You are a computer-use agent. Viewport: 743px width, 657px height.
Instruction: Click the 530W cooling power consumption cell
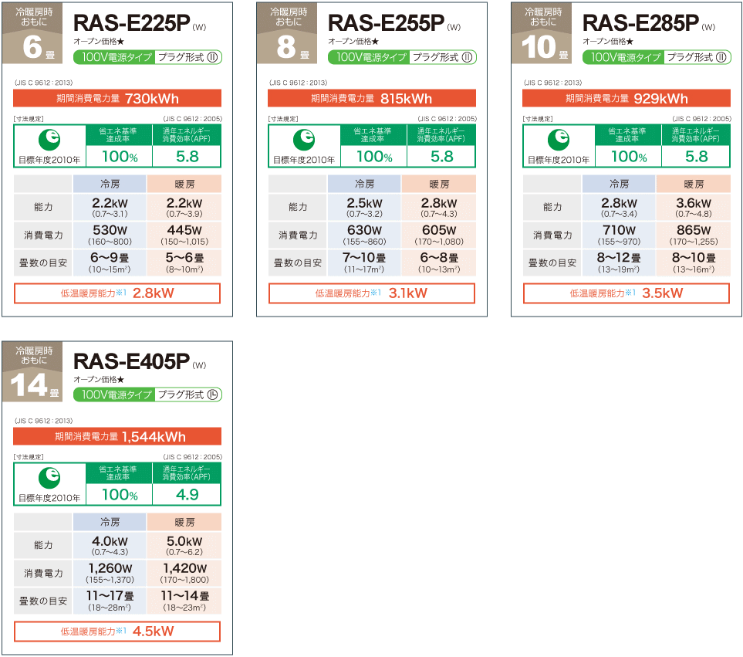click(110, 235)
